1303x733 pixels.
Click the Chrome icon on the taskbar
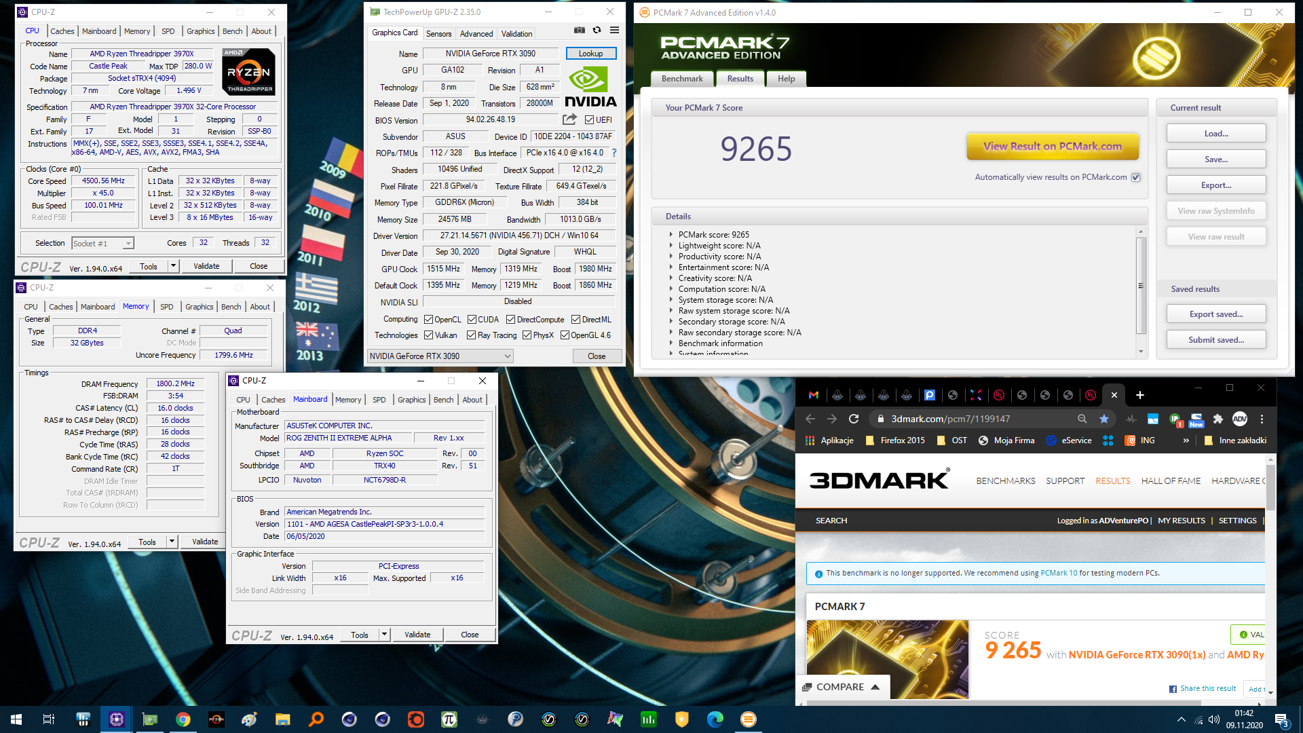183,719
